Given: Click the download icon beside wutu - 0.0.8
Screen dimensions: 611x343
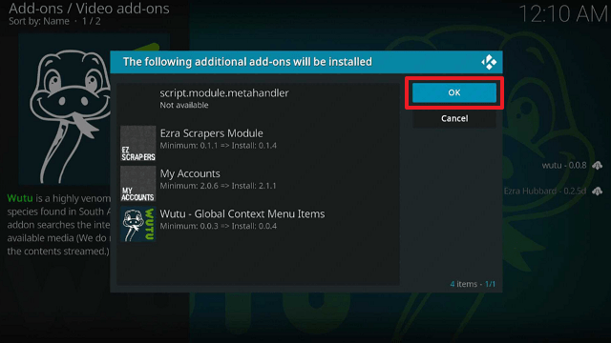Looking at the screenshot, I should [598, 166].
